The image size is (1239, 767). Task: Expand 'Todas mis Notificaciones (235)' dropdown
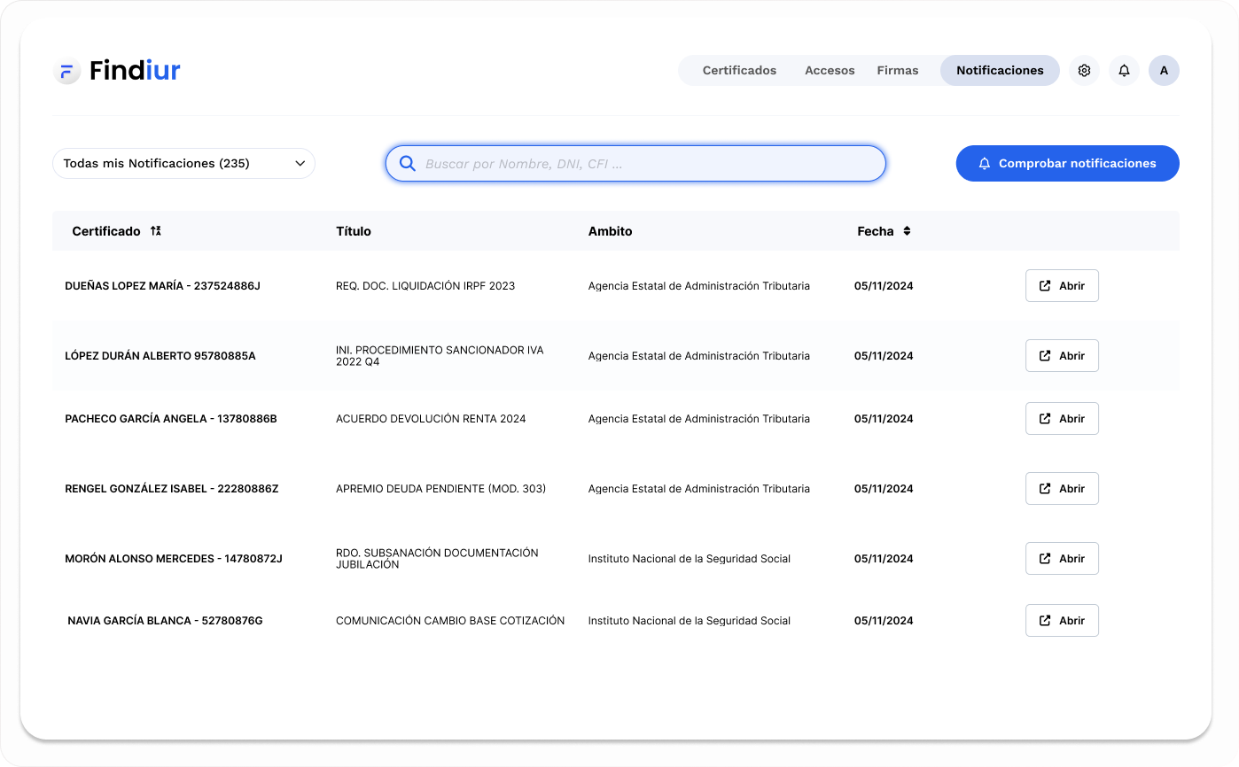pos(183,164)
